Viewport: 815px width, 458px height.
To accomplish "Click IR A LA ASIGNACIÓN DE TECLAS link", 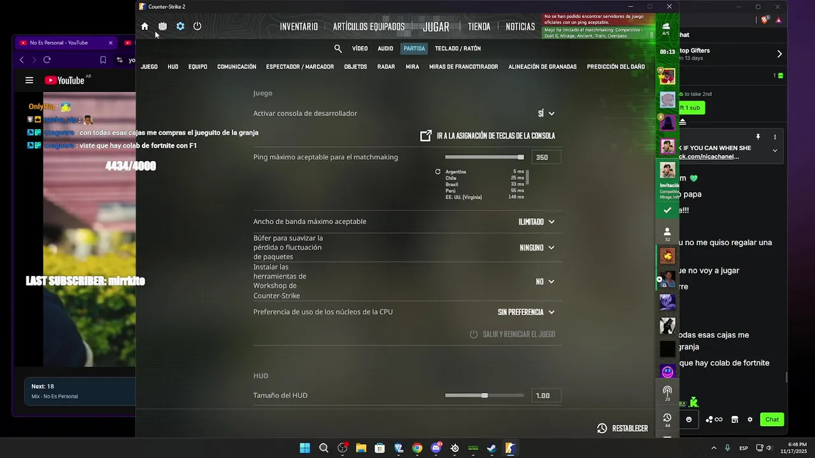I will (488, 136).
